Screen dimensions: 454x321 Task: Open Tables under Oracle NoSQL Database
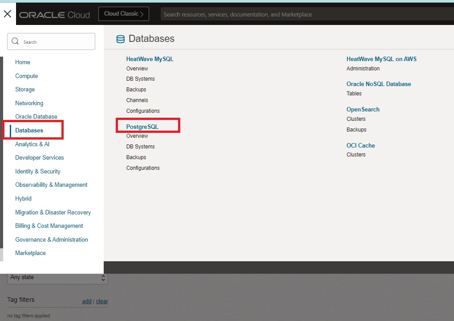click(x=354, y=93)
